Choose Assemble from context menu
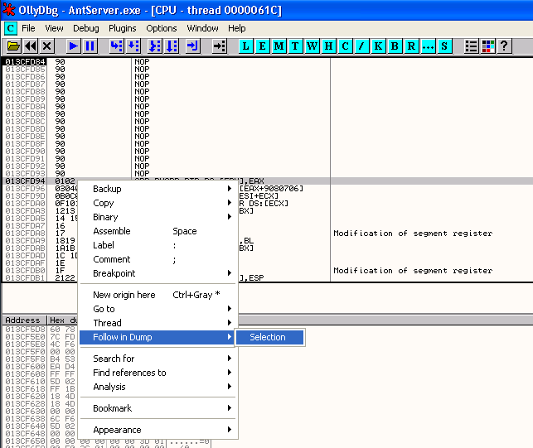This screenshot has width=533, height=448. pos(157,231)
